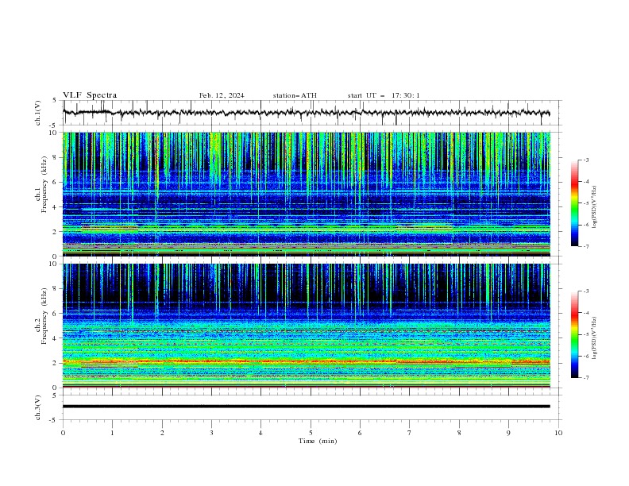
Task: Click ch.1 "Frequency (kHz)" axis label
Action: click(44, 185)
